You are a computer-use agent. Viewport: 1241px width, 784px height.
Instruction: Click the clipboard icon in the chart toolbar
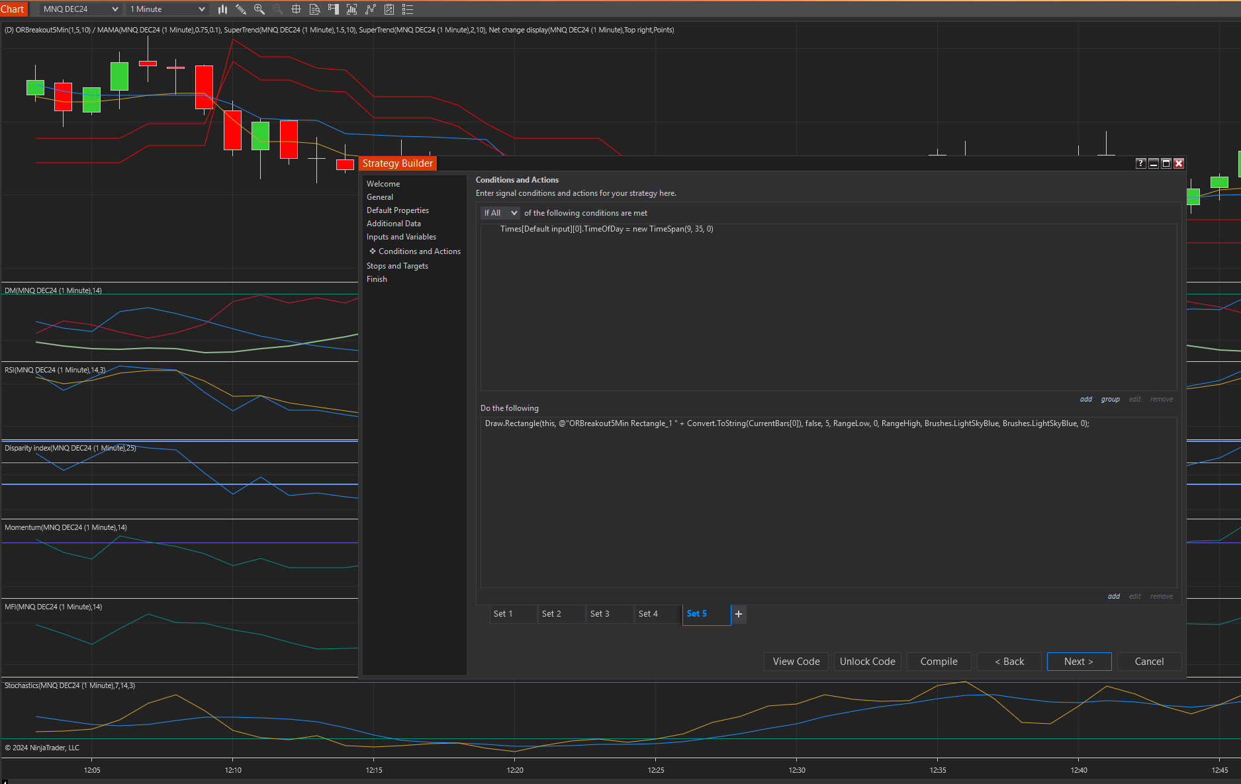coord(389,9)
